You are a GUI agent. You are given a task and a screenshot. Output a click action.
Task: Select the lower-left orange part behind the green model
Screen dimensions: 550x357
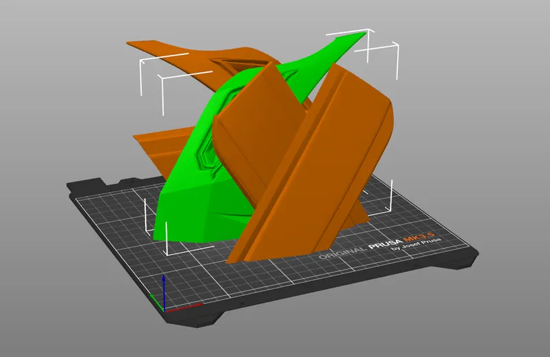pyautogui.click(x=151, y=146)
